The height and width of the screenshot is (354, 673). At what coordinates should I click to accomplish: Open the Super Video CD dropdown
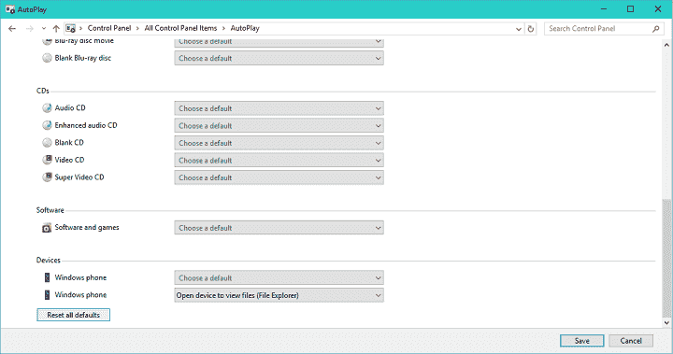[x=279, y=177]
